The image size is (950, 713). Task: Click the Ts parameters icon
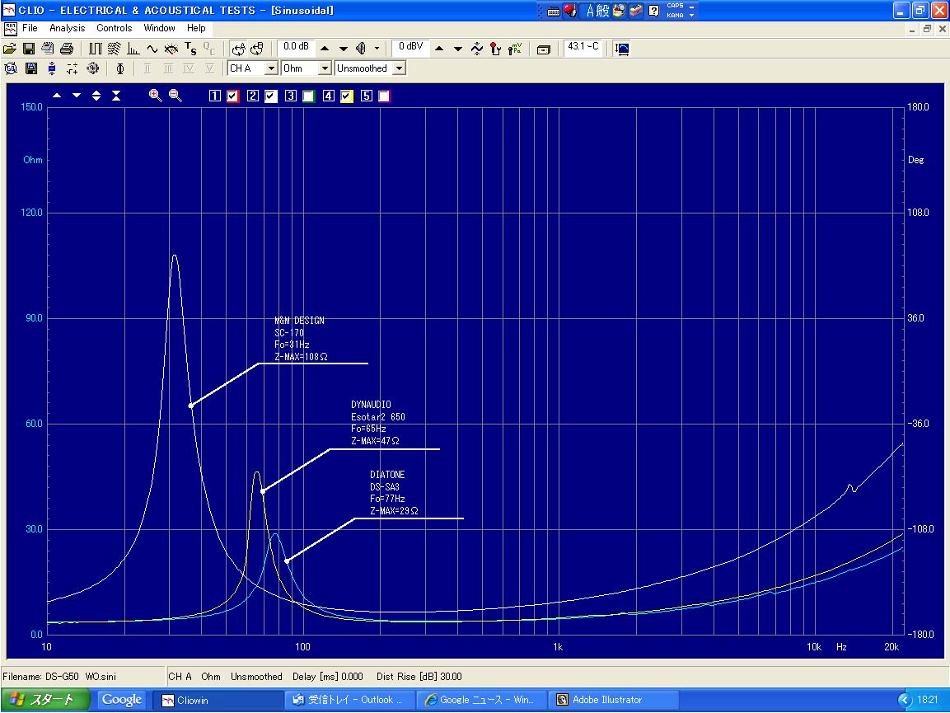(190, 49)
